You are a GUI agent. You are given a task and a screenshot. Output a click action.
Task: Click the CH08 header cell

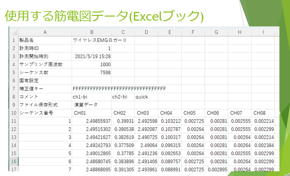tap(263, 113)
